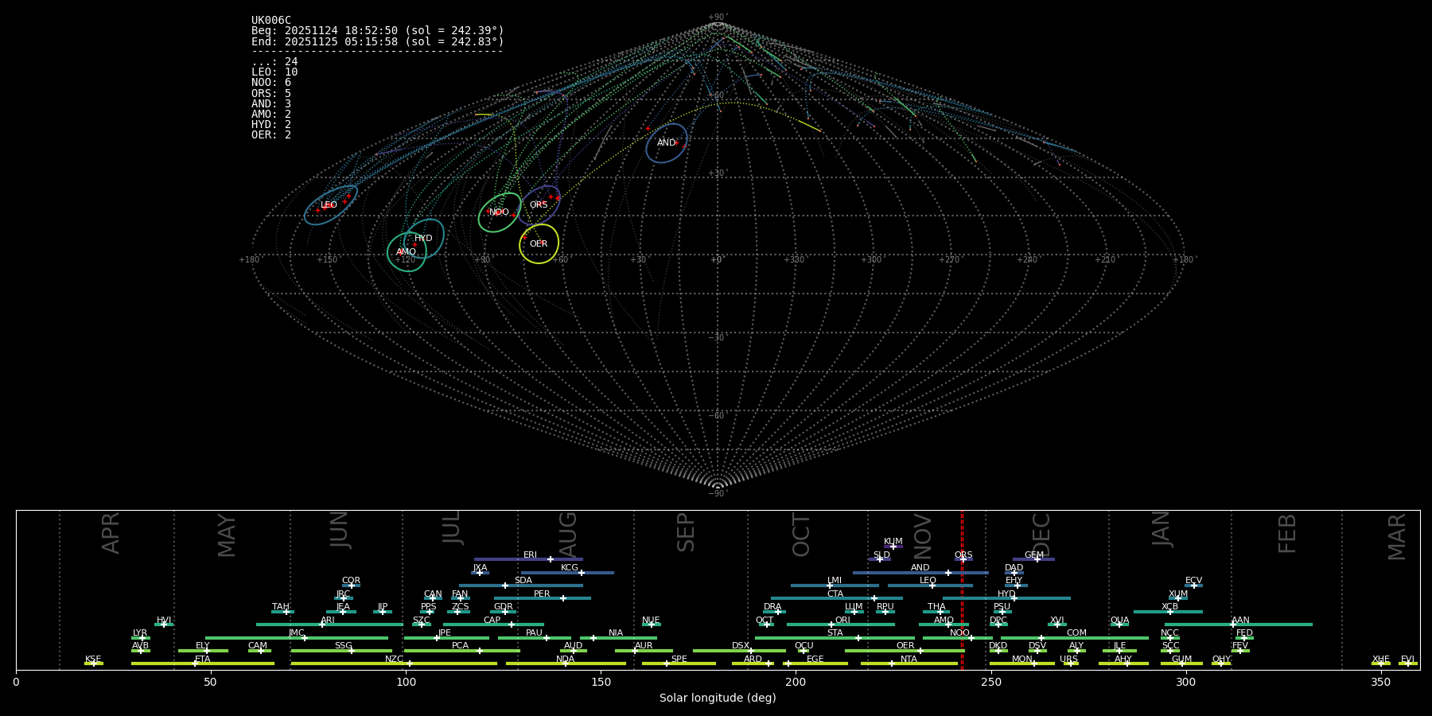The width and height of the screenshot is (1432, 716).
Task: Click the NOO radiant ellipse on sky map
Action: click(x=500, y=212)
